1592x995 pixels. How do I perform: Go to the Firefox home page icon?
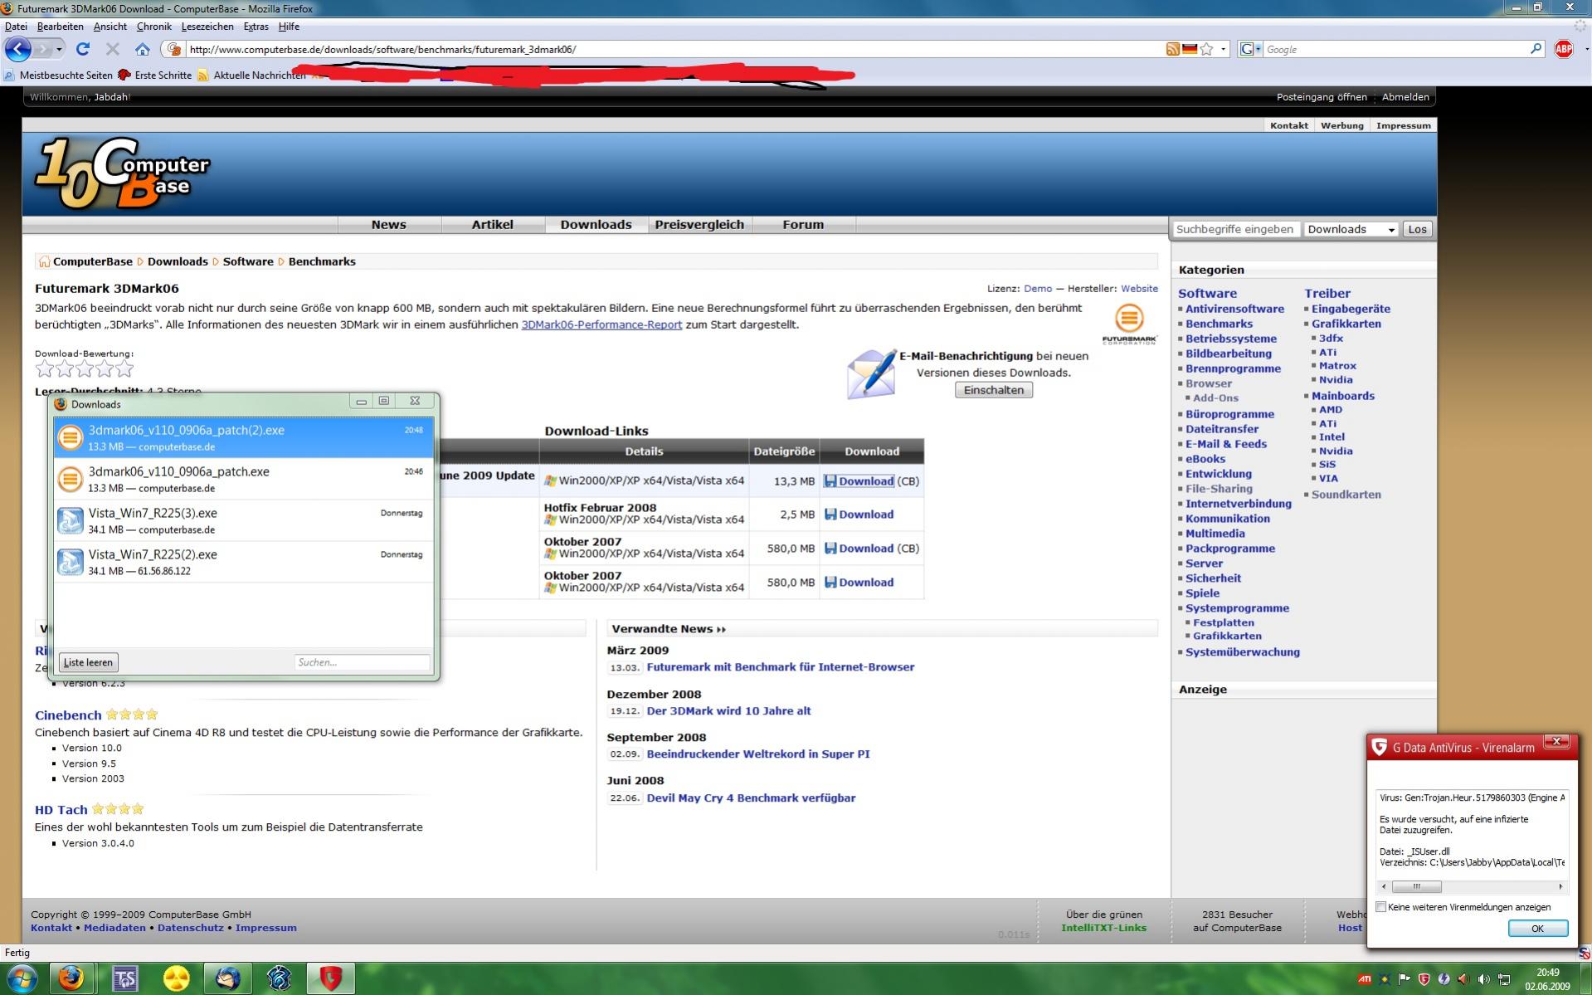(x=143, y=49)
